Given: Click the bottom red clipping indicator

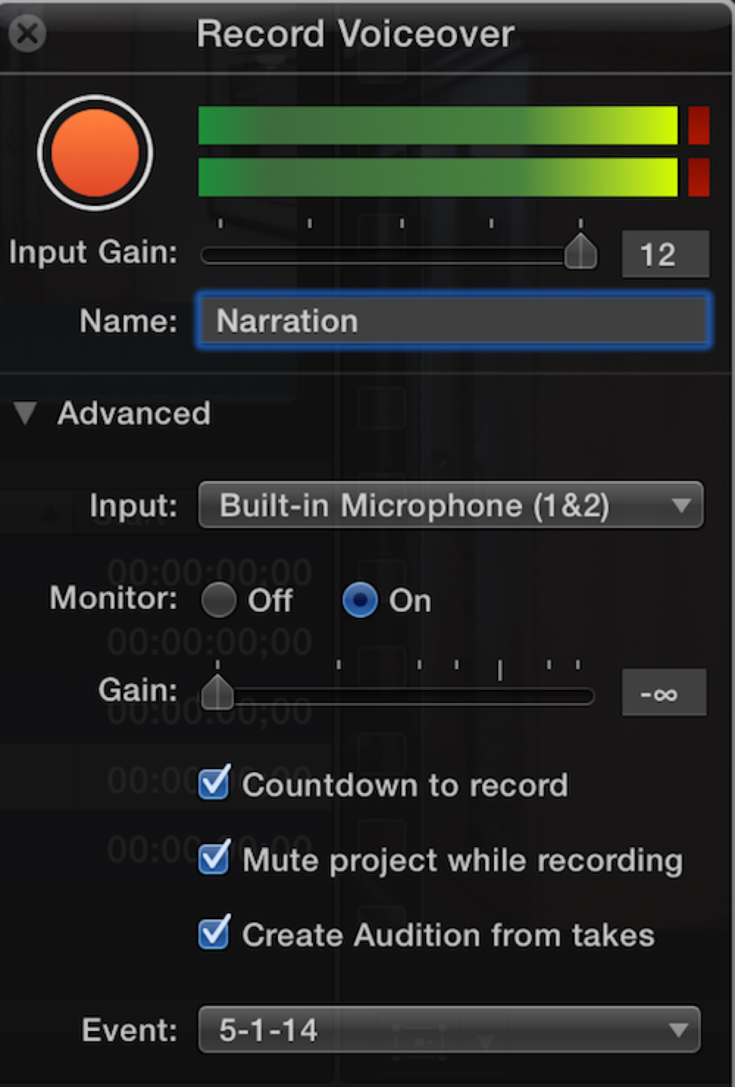Looking at the screenshot, I should (699, 177).
